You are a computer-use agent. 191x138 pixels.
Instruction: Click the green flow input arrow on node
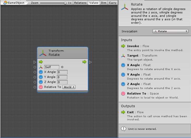pos(41,62)
